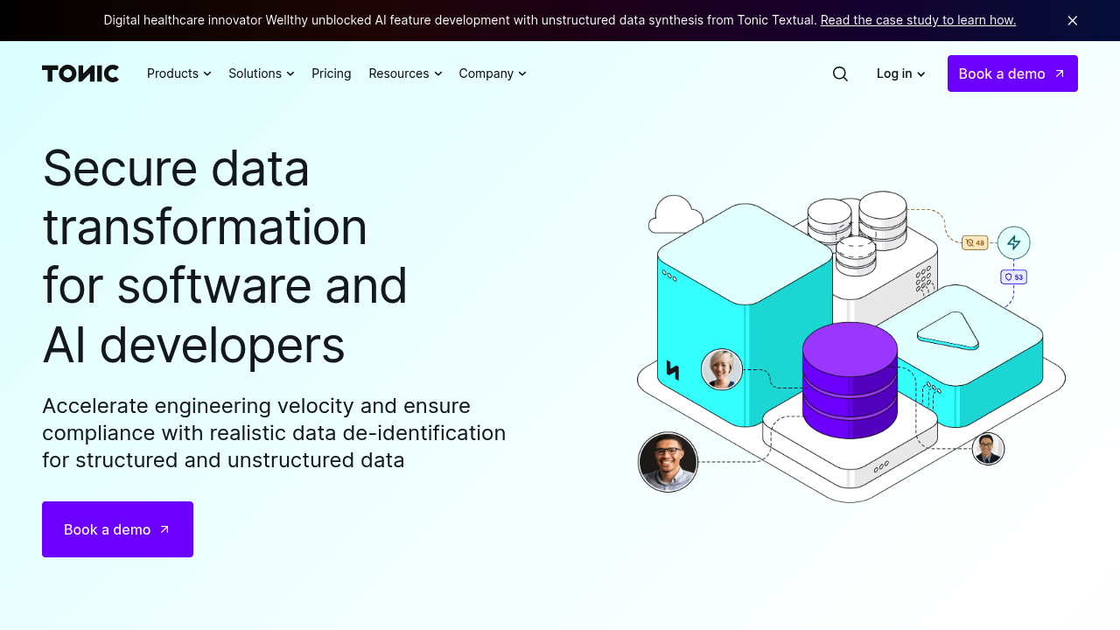Viewport: 1120px width, 630px height.
Task: Open the Read the case study link
Action: click(x=918, y=20)
